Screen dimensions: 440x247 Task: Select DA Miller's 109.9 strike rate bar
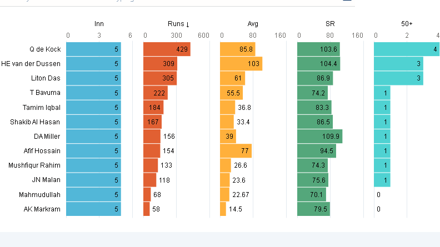click(x=319, y=136)
